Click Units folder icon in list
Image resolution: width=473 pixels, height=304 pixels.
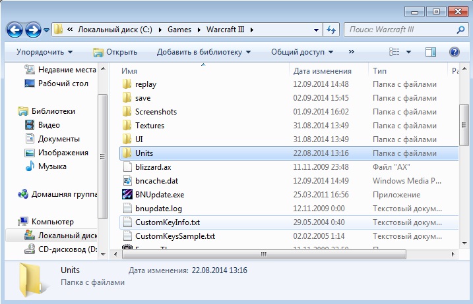127,153
